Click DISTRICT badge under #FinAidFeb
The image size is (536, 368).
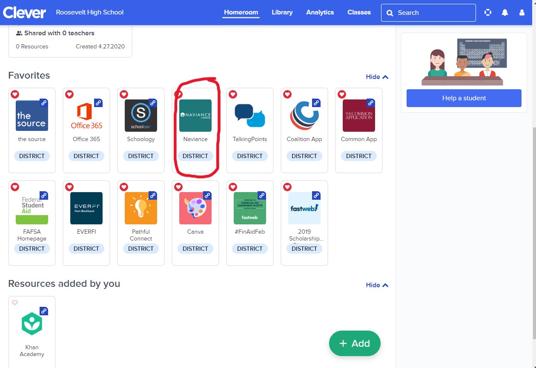pyautogui.click(x=250, y=249)
